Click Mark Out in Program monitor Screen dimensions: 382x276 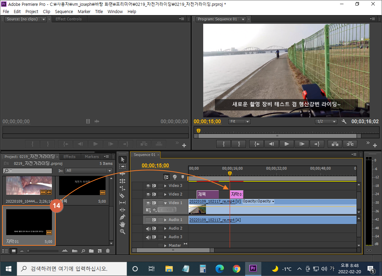tap(239, 144)
